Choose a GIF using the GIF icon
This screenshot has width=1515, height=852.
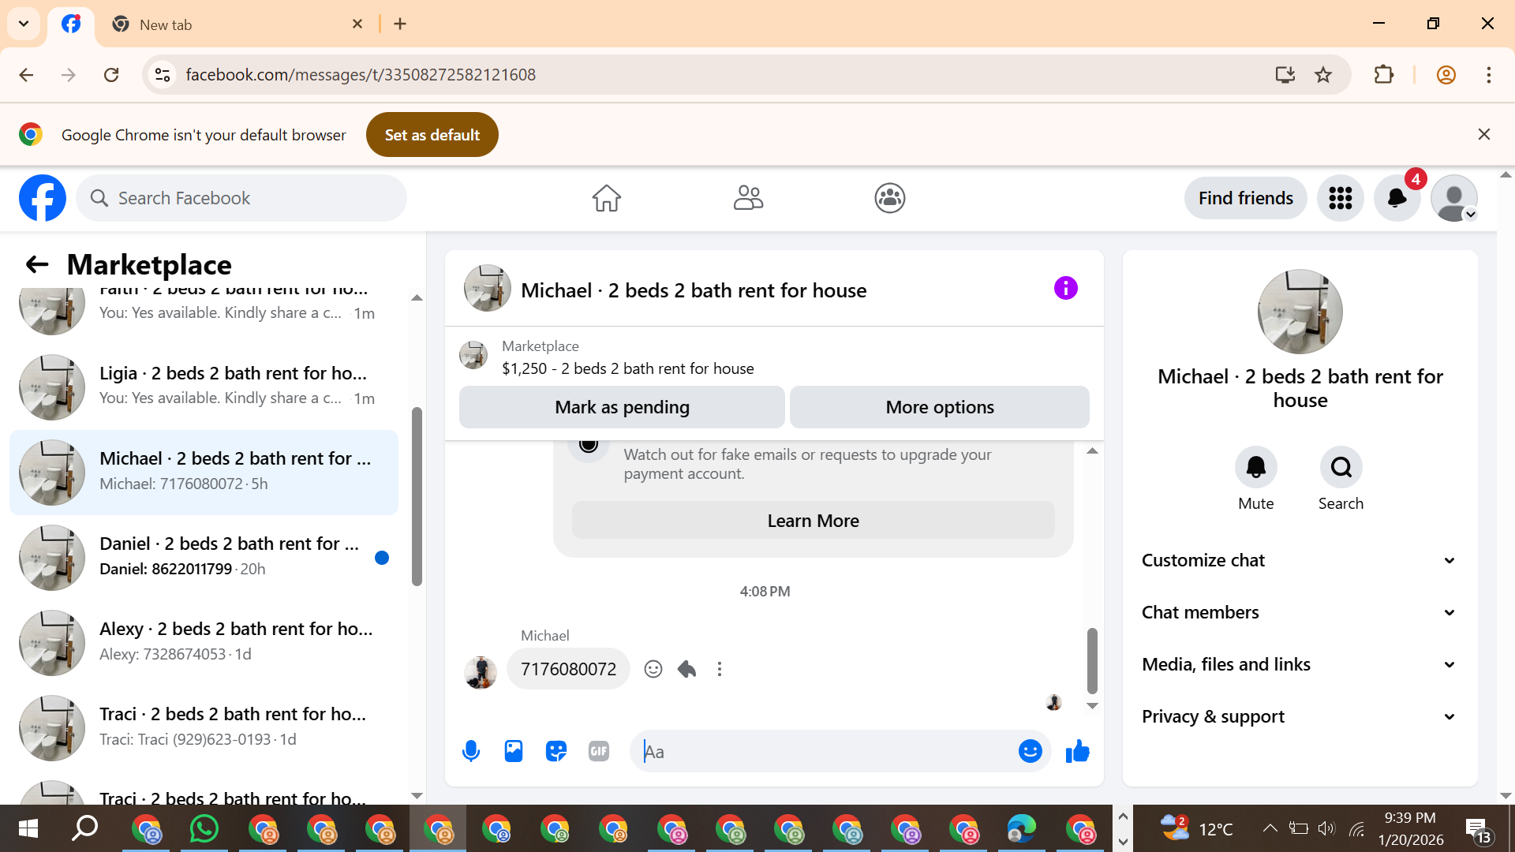pyautogui.click(x=599, y=751)
